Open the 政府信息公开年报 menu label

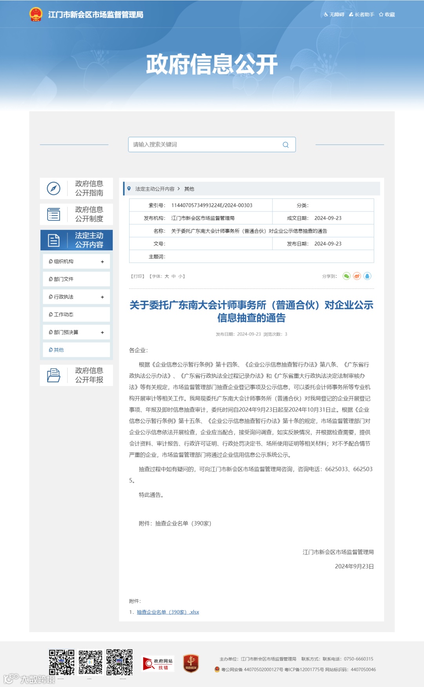(x=89, y=375)
